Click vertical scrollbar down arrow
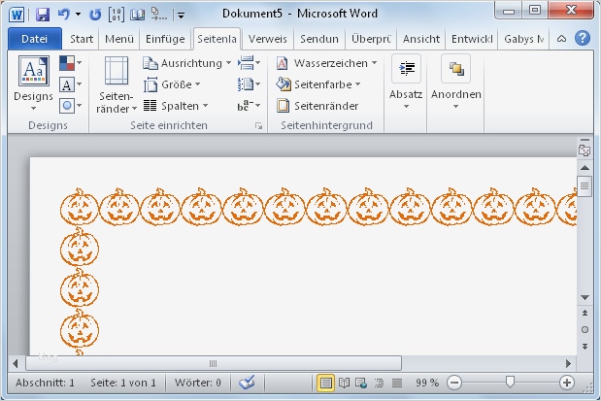Screen dimensions: 601x401 (584, 297)
